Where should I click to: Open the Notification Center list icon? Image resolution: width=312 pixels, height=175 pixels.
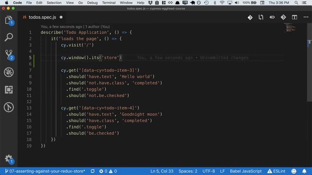coord(304,3)
